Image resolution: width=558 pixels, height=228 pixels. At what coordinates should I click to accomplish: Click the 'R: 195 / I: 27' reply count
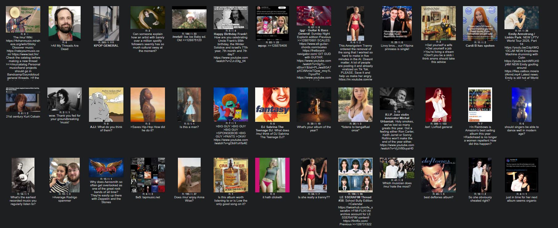point(189,194)
